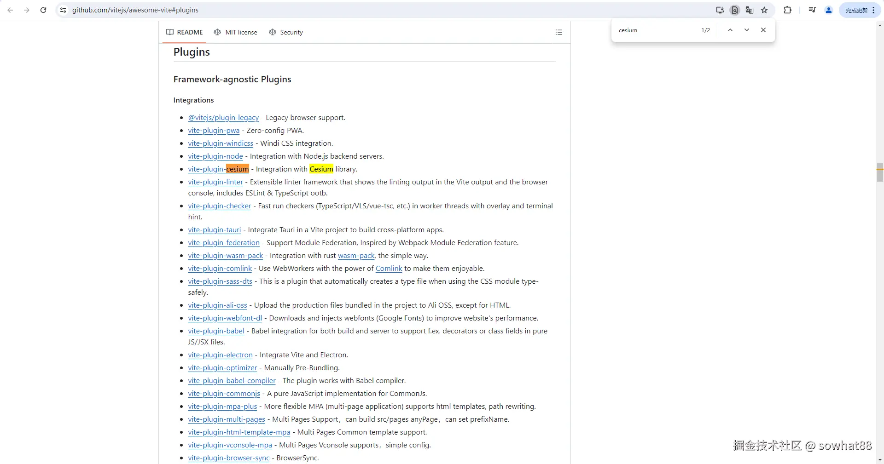Screen dimensions: 884x464
Task: Reload the current page
Action: tap(43, 10)
